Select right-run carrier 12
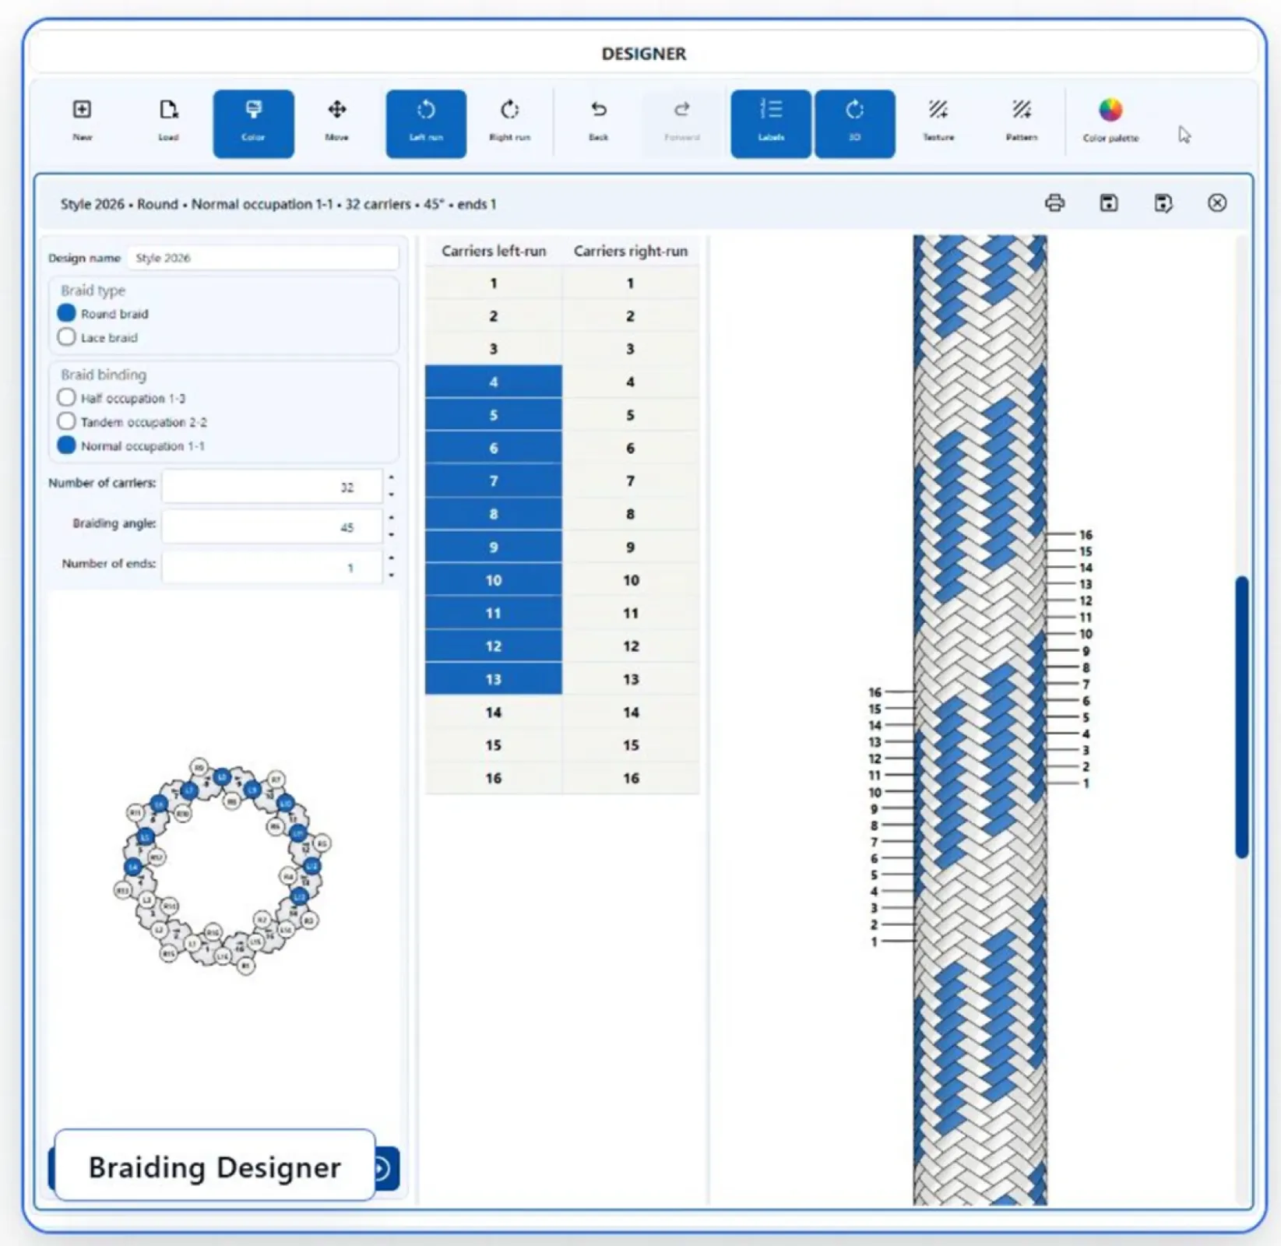The height and width of the screenshot is (1246, 1281). point(631,646)
